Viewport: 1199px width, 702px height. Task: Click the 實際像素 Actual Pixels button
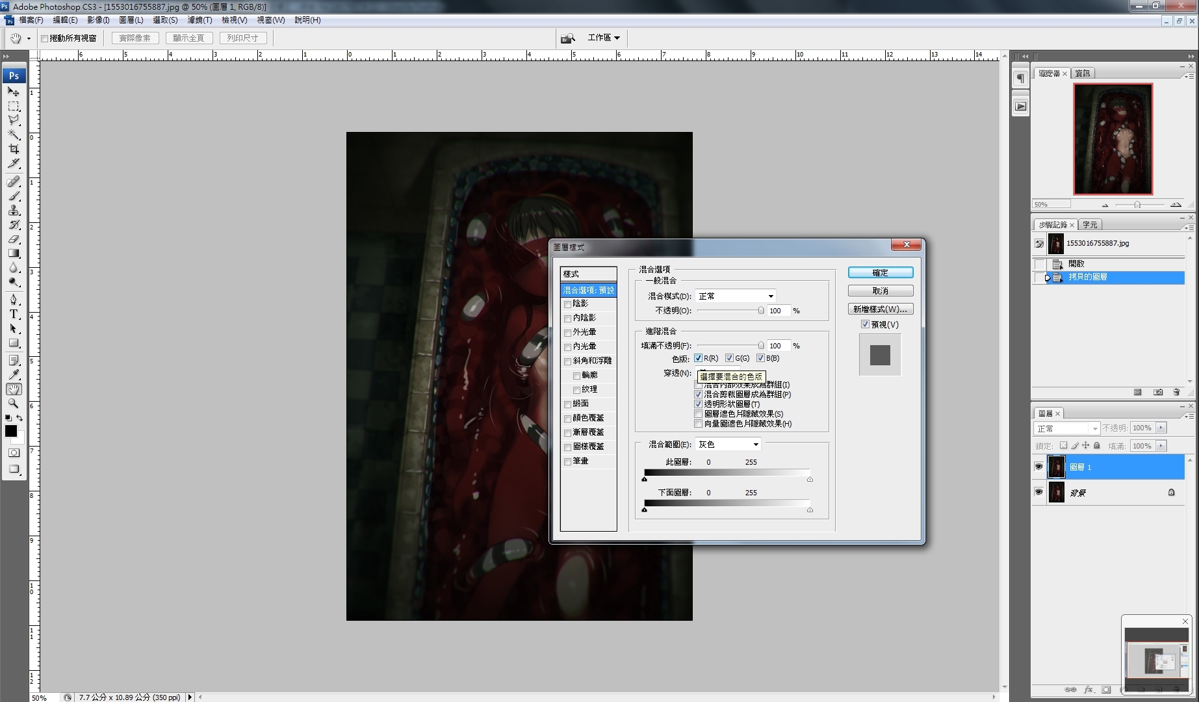pyautogui.click(x=135, y=38)
